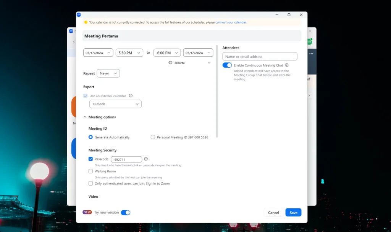Turn off Enable Continuous Meeting Chat toggle
This screenshot has width=391, height=232.
[x=227, y=65]
